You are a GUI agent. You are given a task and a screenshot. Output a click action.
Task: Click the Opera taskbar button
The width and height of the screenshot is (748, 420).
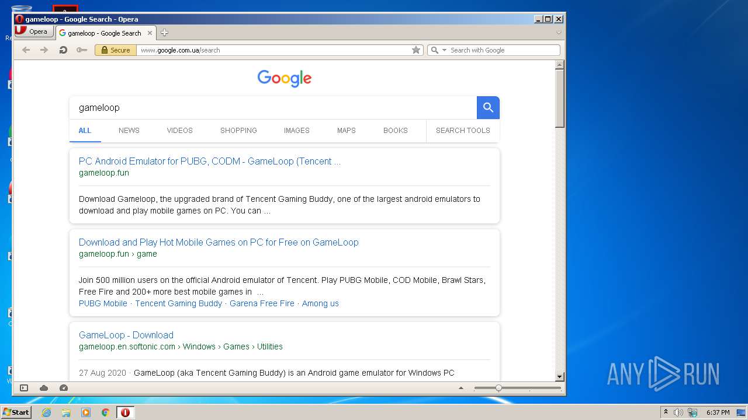click(x=126, y=412)
